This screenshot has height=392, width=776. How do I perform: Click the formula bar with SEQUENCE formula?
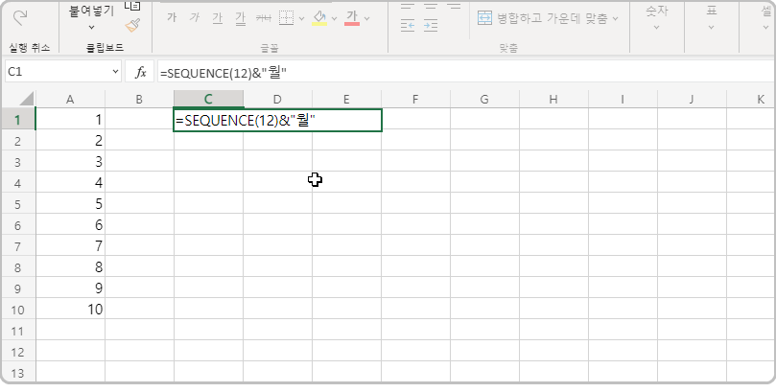pyautogui.click(x=465, y=72)
